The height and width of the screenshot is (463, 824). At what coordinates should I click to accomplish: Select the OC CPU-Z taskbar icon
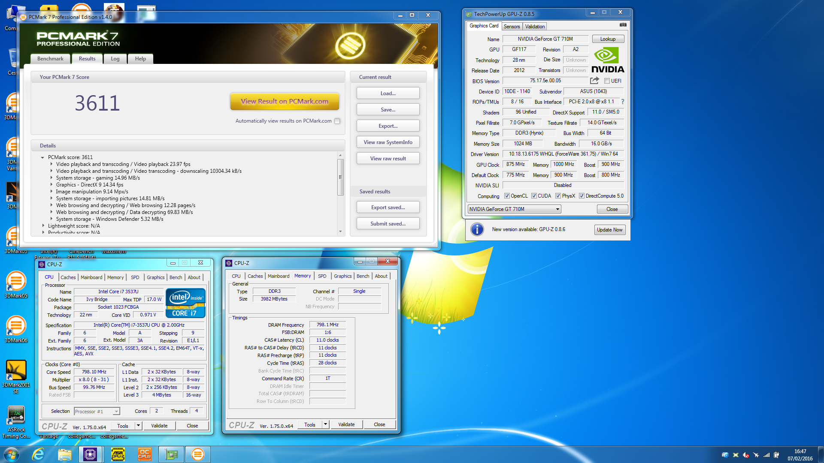coord(144,454)
